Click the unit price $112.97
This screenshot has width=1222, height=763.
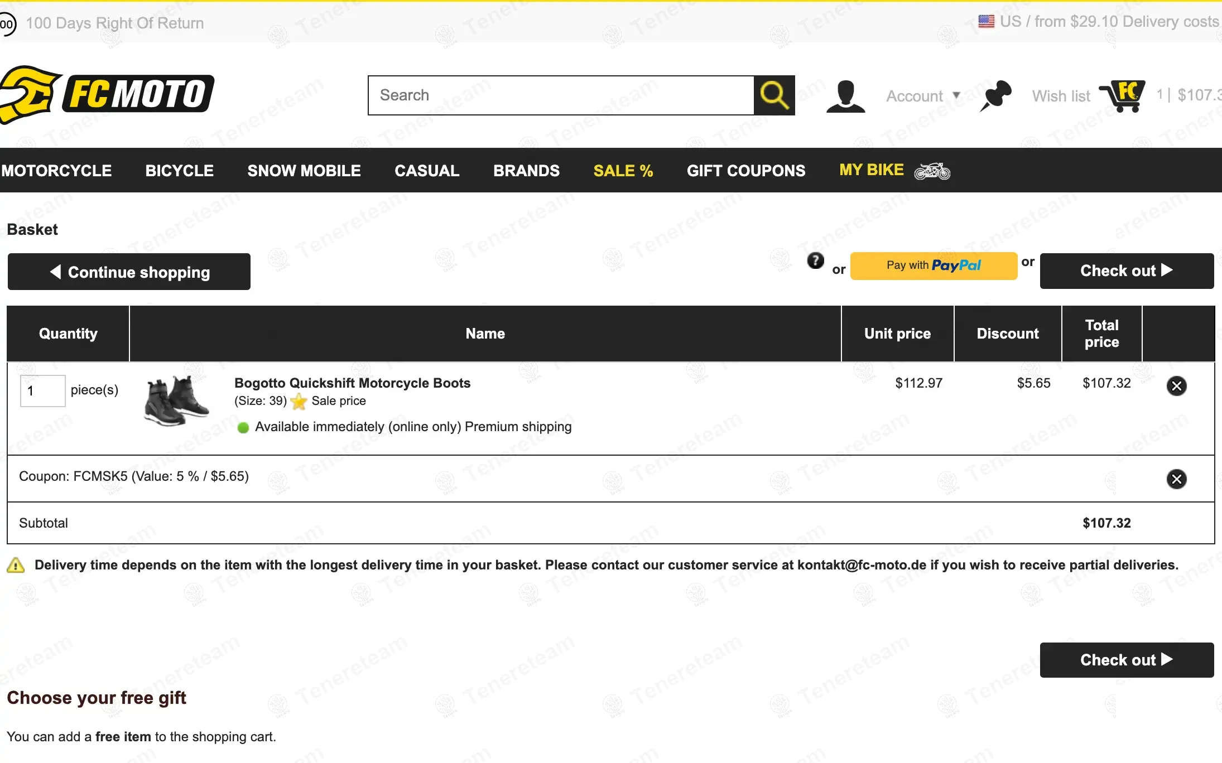[918, 383]
